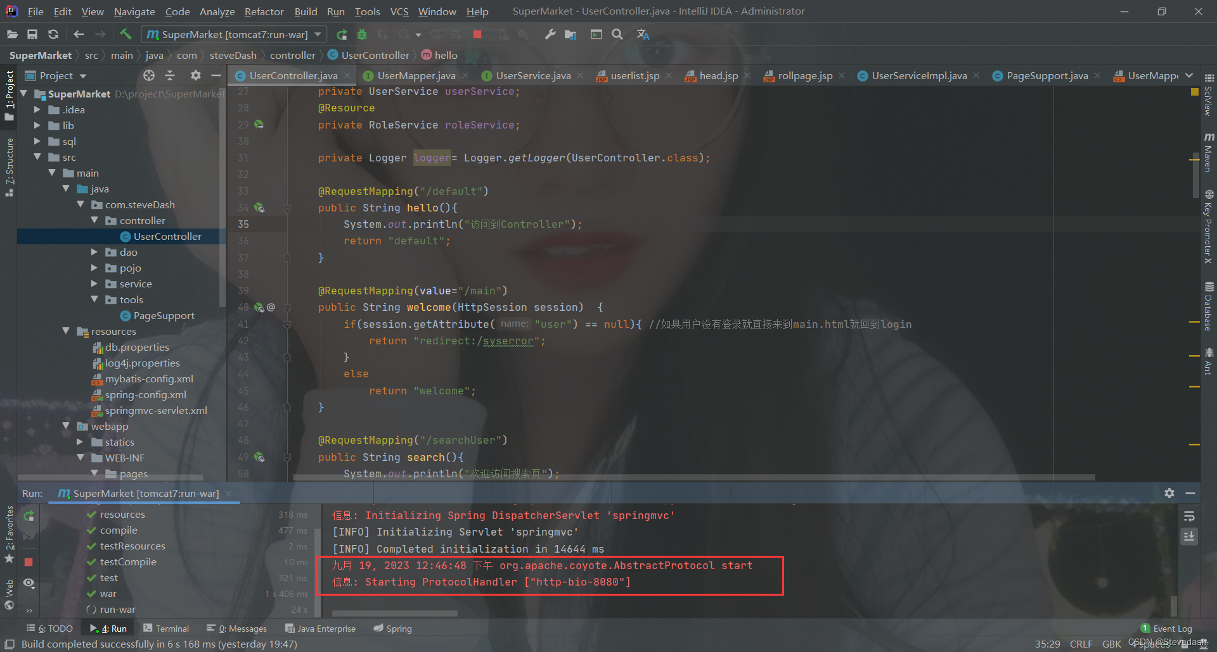Open Settings via the wrench icon
The height and width of the screenshot is (652, 1217).
550,34
